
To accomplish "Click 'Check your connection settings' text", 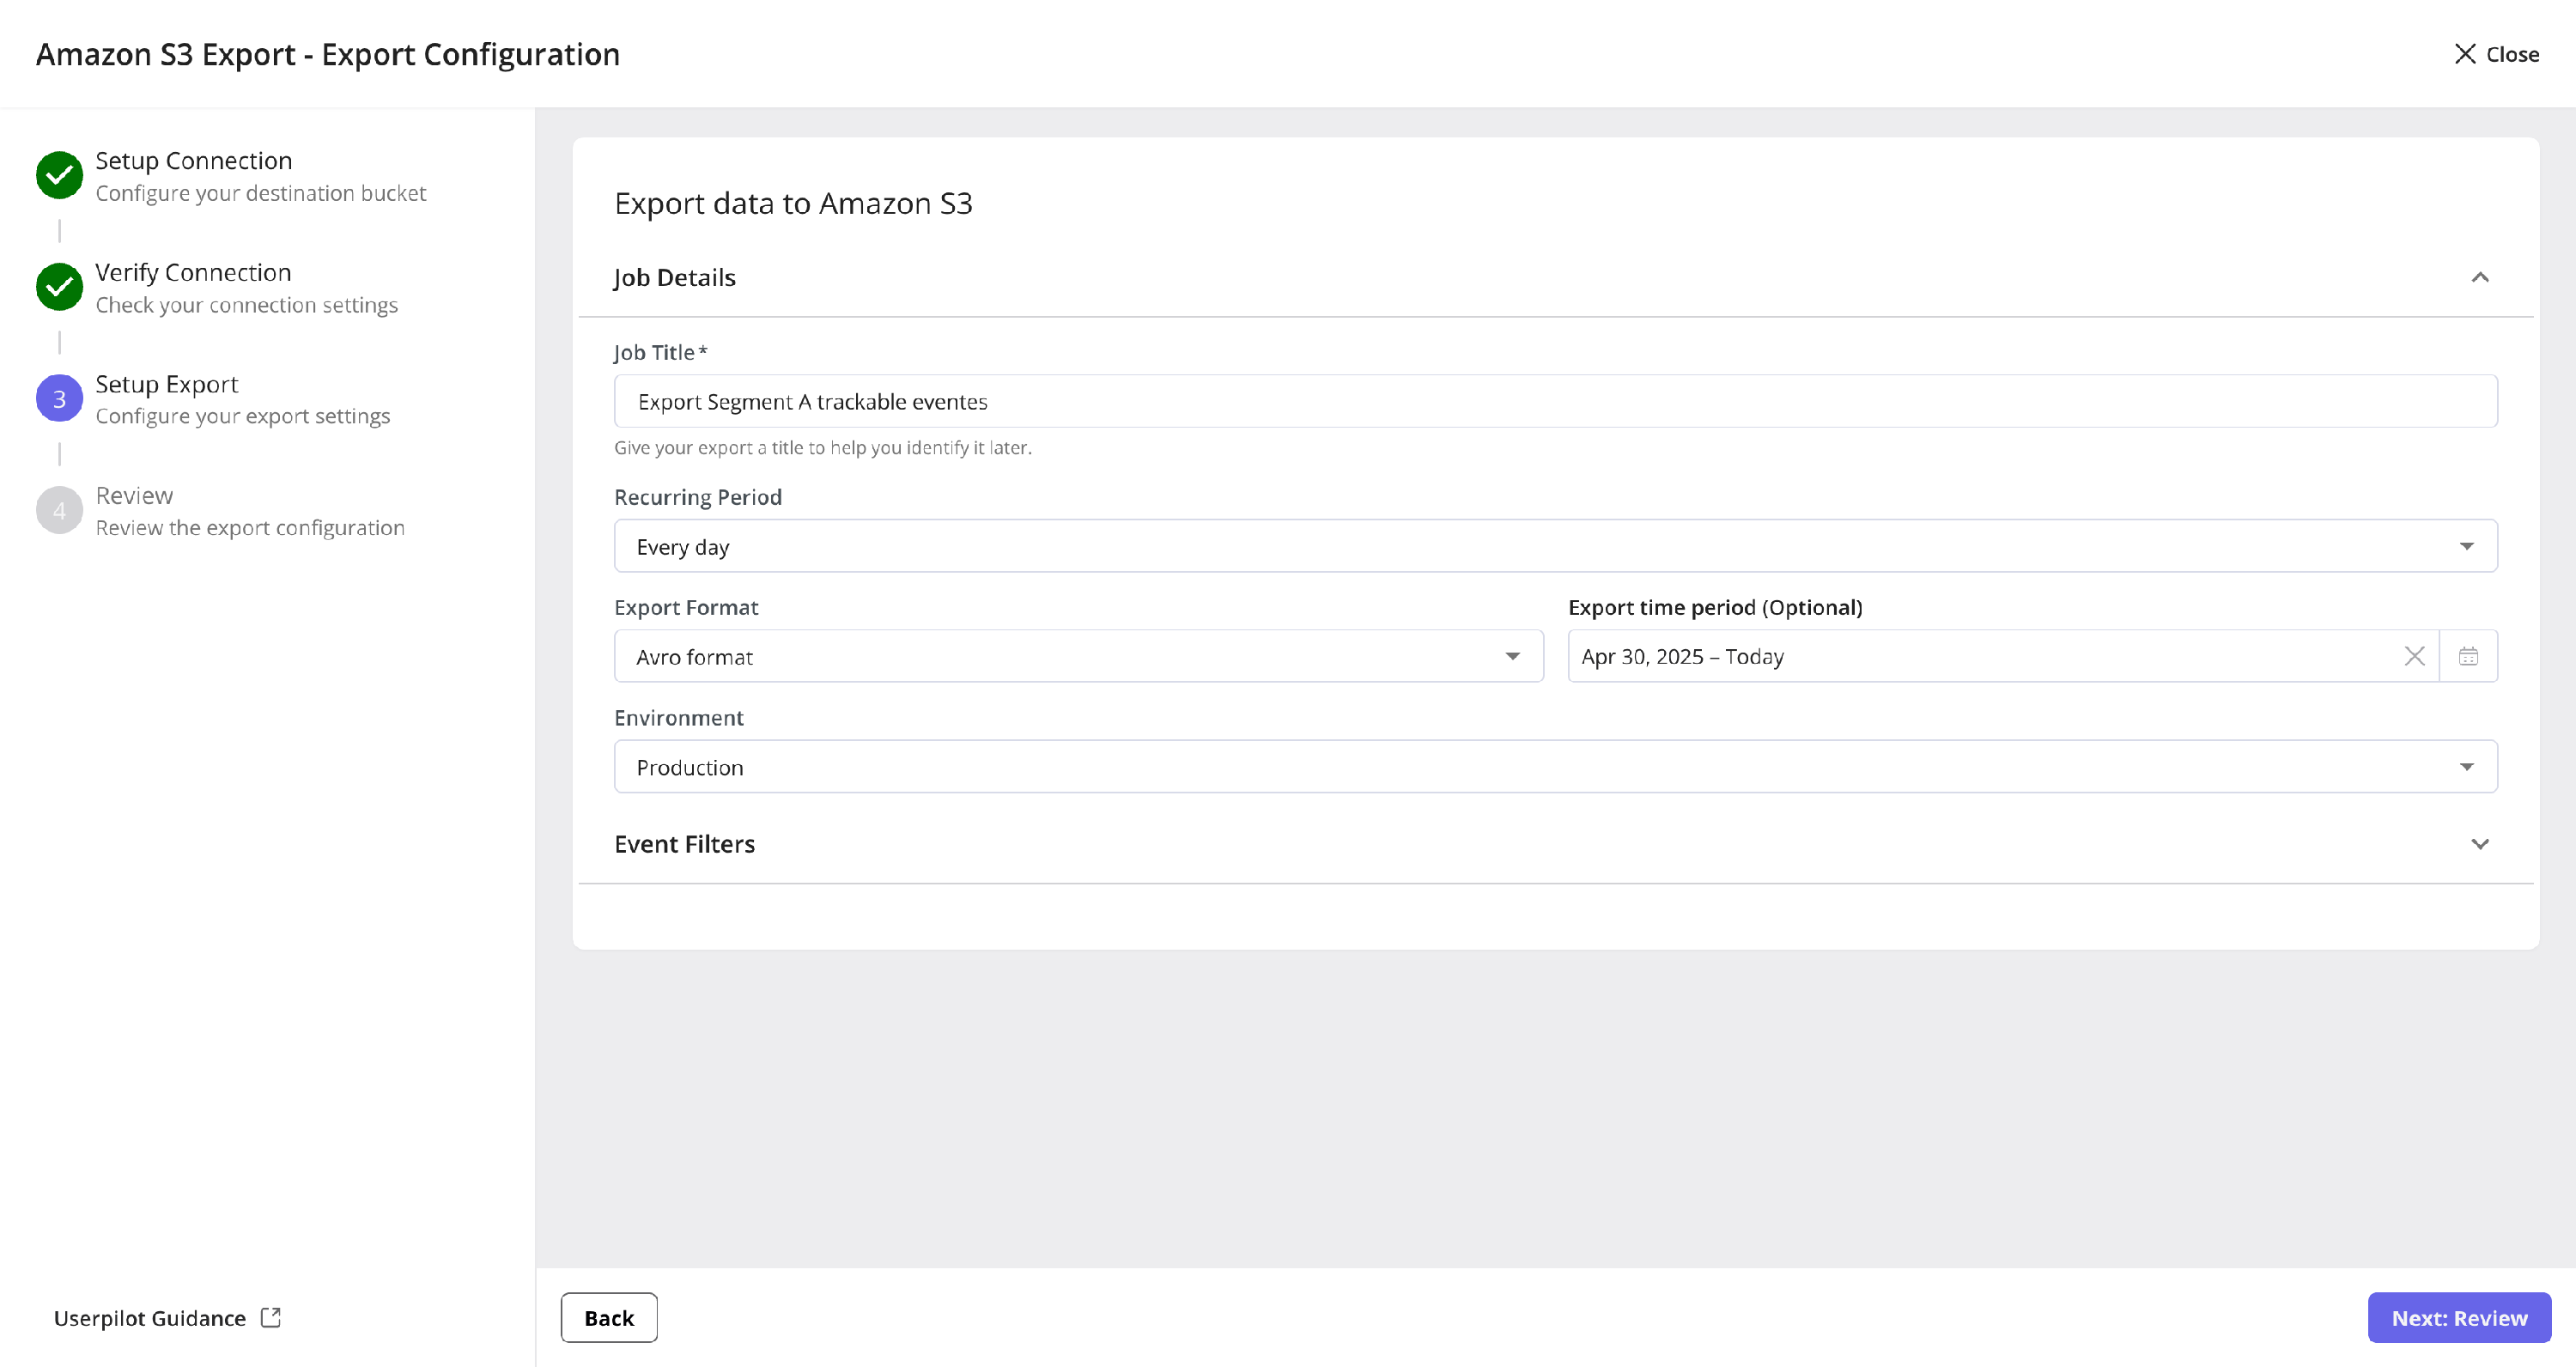I will click(246, 305).
